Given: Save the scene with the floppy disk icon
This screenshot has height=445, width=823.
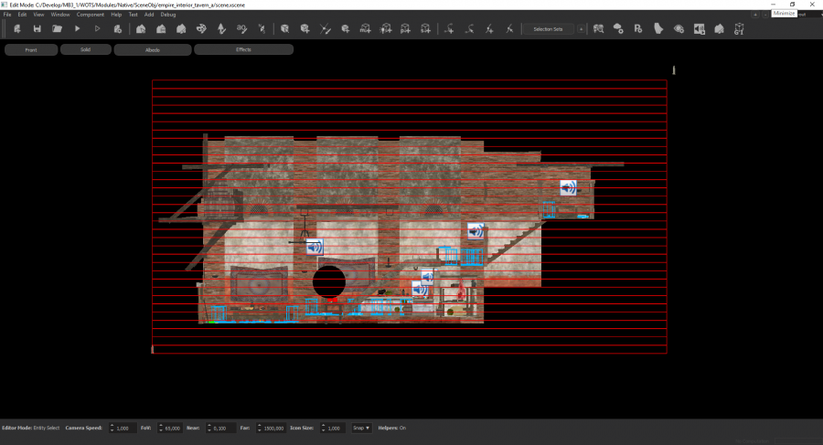Looking at the screenshot, I should [x=37, y=29].
